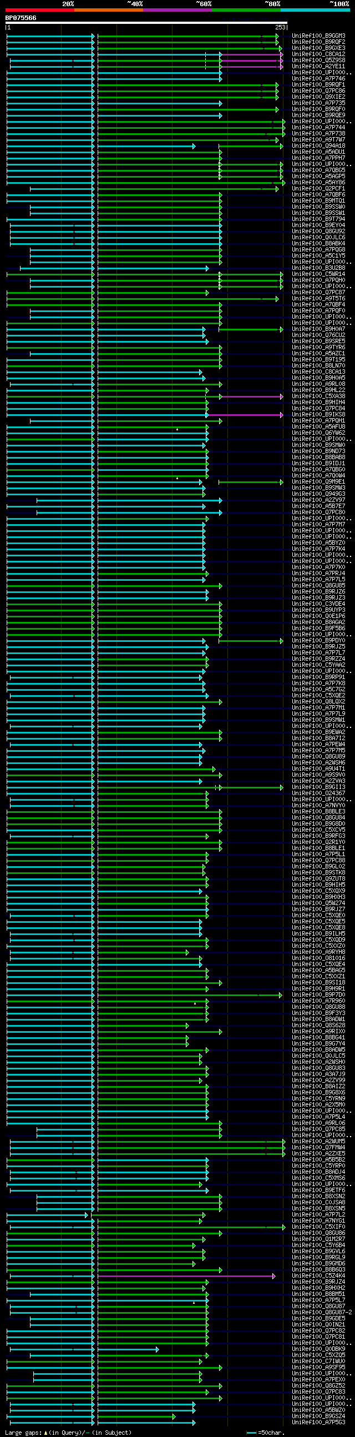The width and height of the screenshot is (355, 1437).
Task: Click the purple alignment bar of UniRef100_C5XA38
Action: point(252,396)
